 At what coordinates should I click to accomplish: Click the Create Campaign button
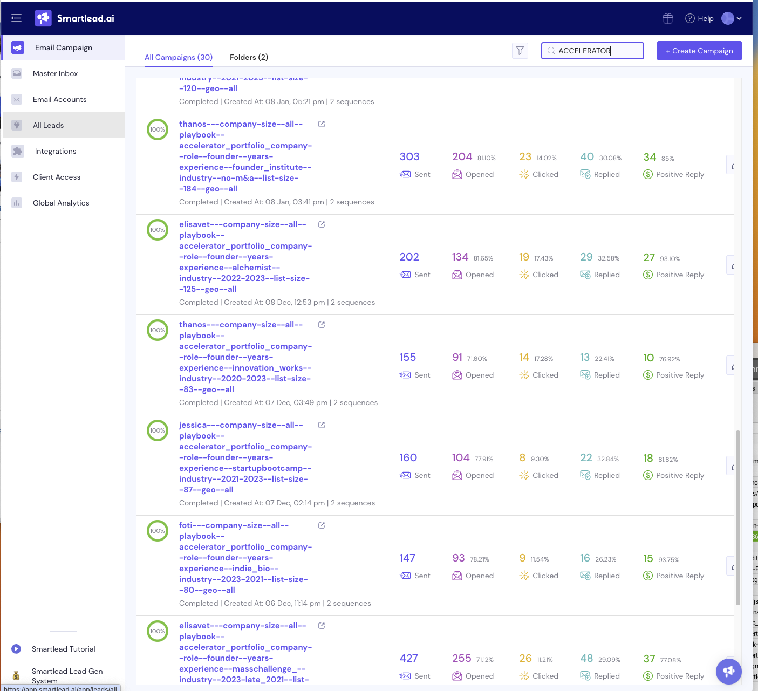click(x=699, y=51)
